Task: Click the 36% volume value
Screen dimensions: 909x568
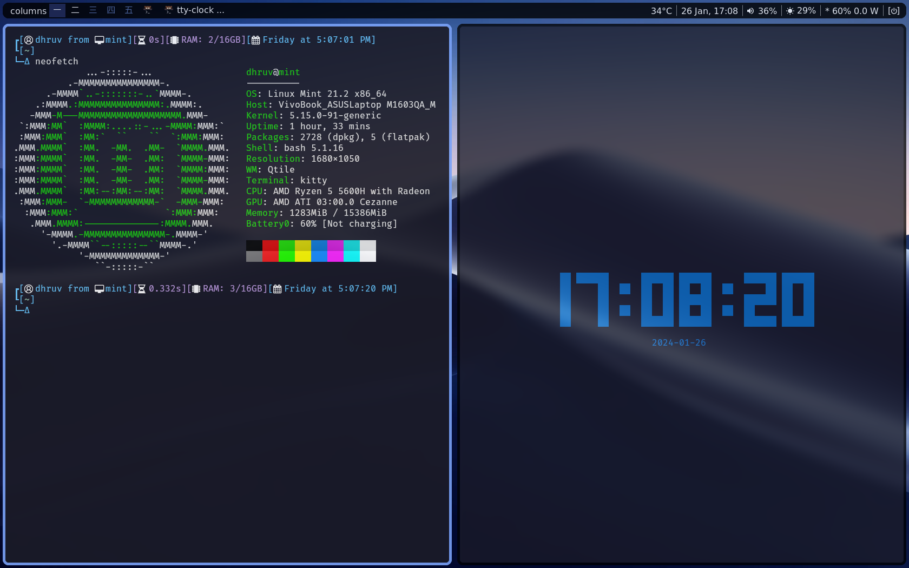Action: (x=767, y=11)
